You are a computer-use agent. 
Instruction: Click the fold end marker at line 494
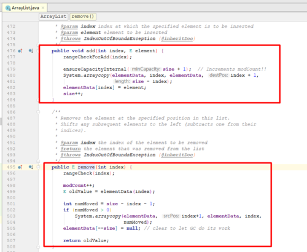(38, 161)
